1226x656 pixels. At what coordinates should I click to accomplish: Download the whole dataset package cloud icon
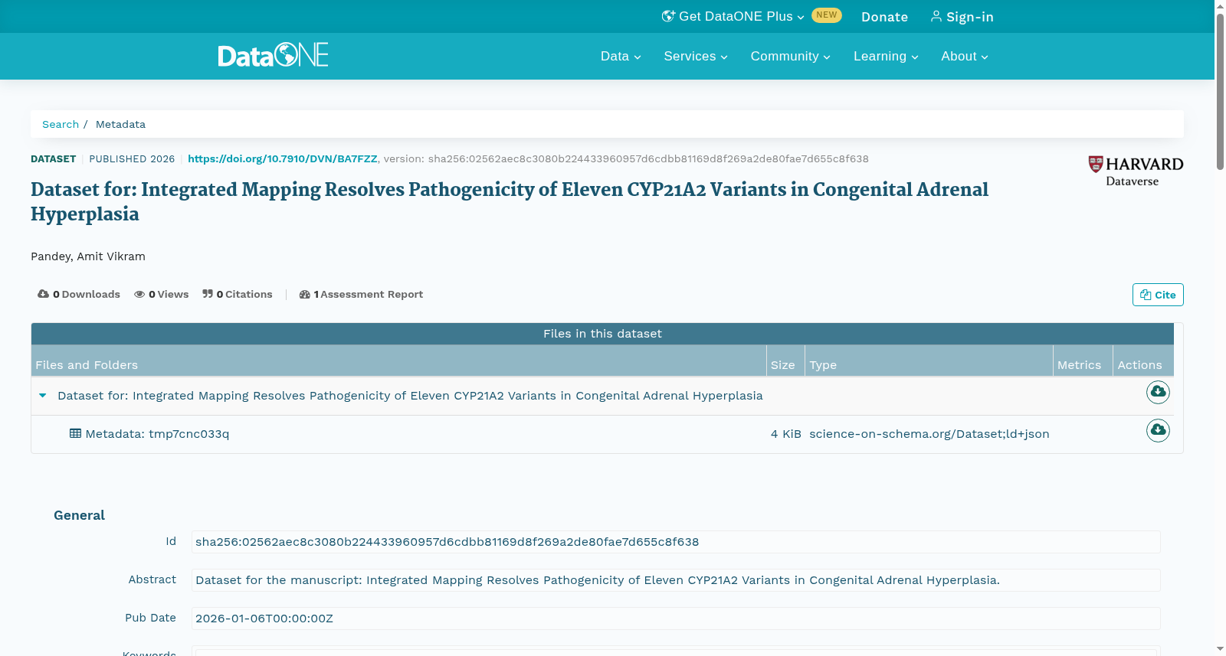click(1158, 392)
